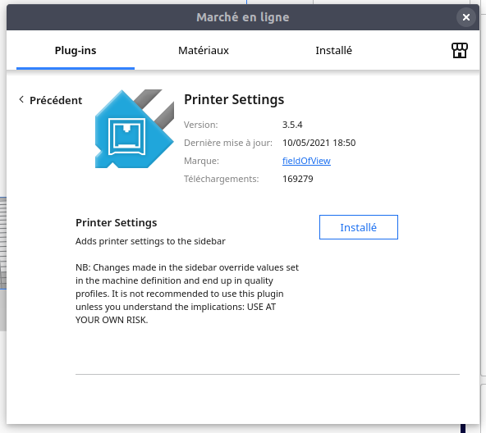Click the Printer Settings description heading
Image resolution: width=486 pixels, height=433 pixels.
click(117, 223)
